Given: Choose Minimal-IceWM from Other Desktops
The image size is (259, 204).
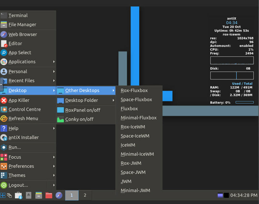Looking at the screenshot, I should click(137, 154).
